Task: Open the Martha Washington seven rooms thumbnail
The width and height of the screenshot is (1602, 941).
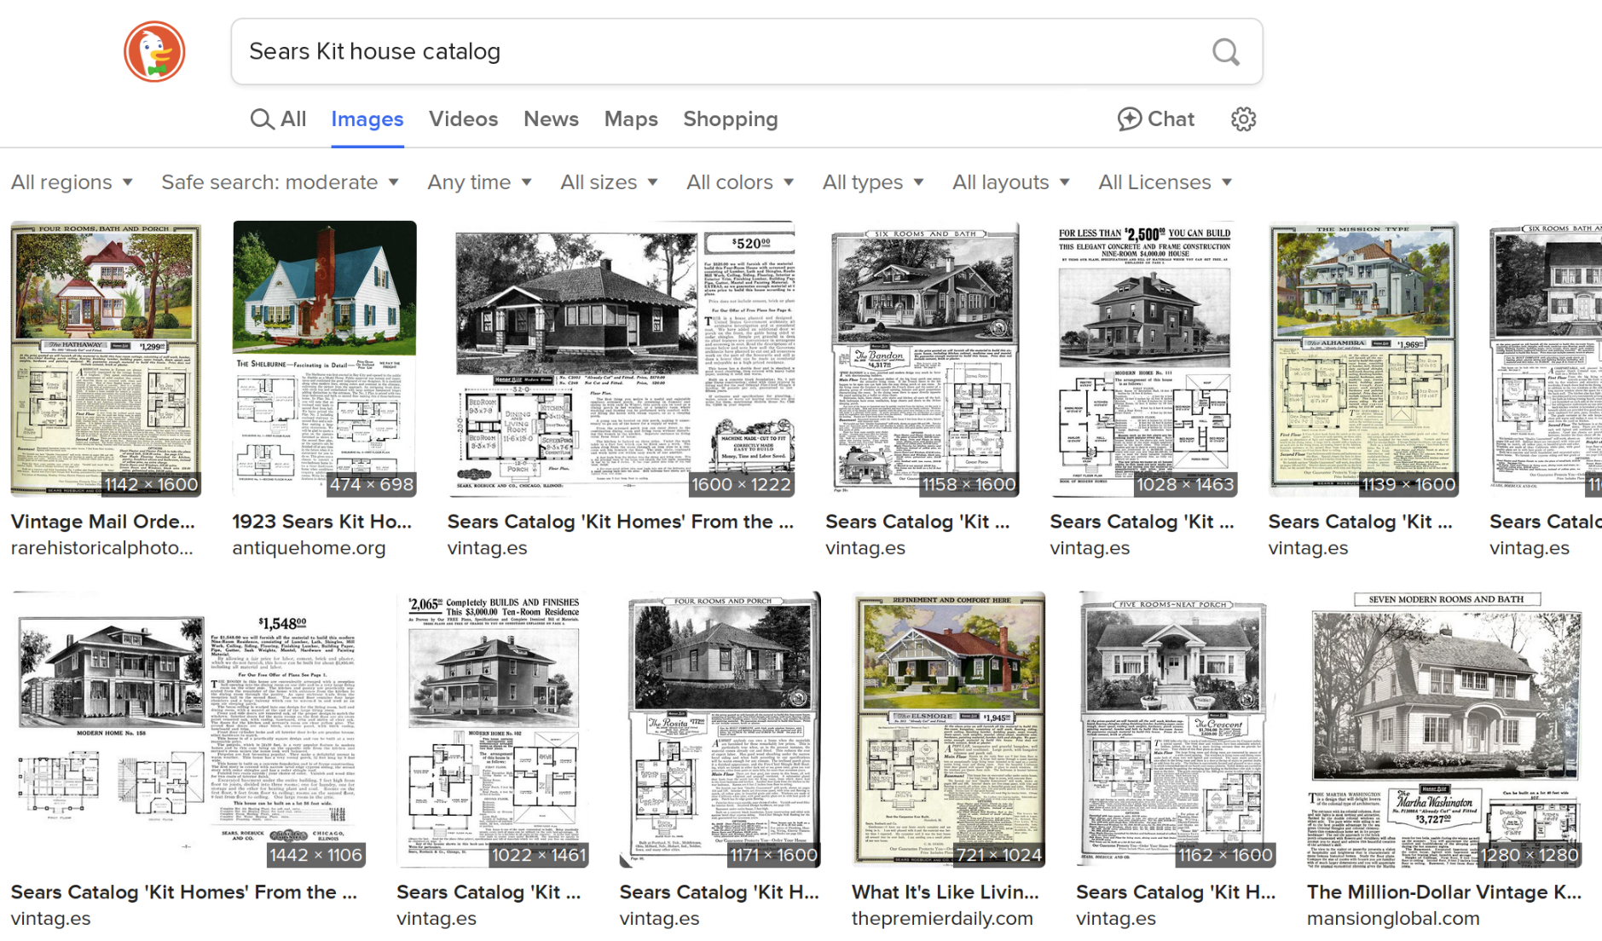Action: 1444,730
